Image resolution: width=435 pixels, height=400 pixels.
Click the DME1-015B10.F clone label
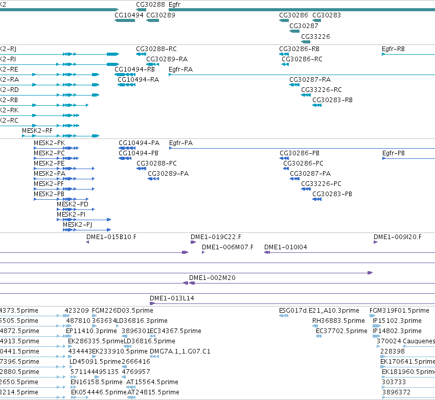coord(111,237)
